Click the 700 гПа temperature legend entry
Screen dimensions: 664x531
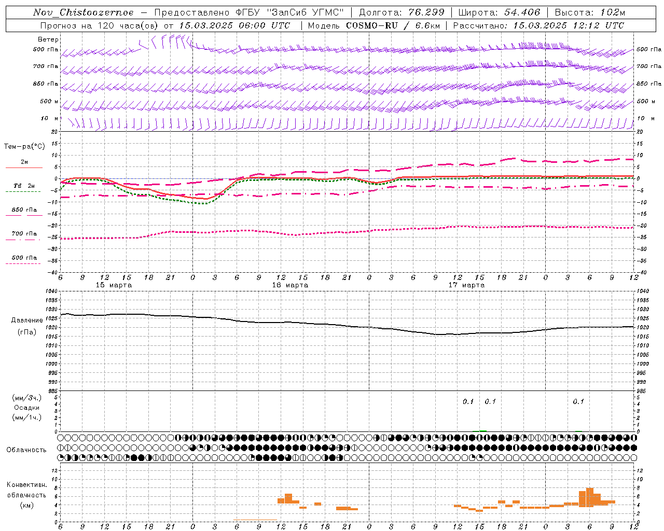click(x=24, y=234)
